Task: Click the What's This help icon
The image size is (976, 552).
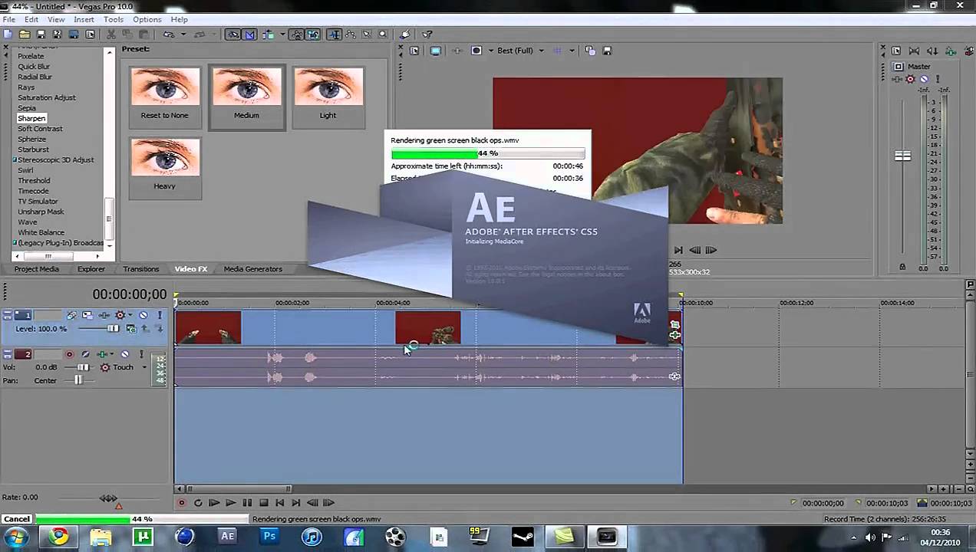Action: click(x=427, y=34)
